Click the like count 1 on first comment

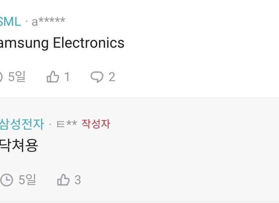[67, 77]
